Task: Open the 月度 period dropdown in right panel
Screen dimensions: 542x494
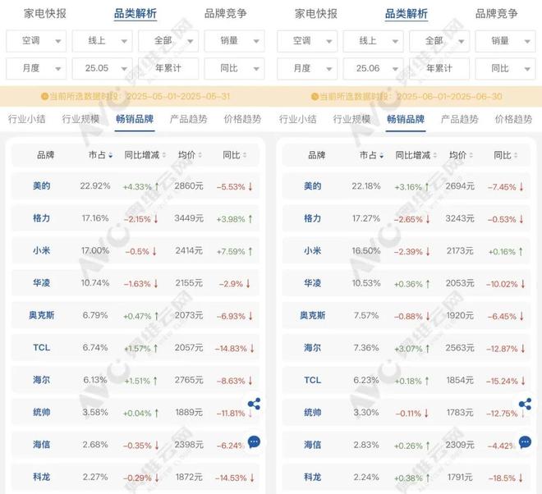Action: [307, 68]
